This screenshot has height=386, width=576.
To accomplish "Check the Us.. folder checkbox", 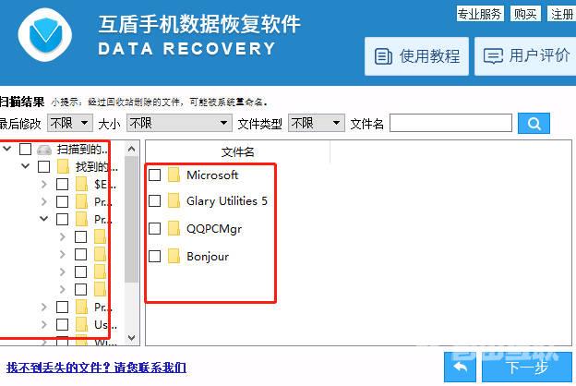I will (x=62, y=325).
